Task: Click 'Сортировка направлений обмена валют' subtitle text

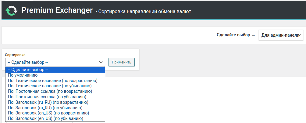Action: (144, 12)
